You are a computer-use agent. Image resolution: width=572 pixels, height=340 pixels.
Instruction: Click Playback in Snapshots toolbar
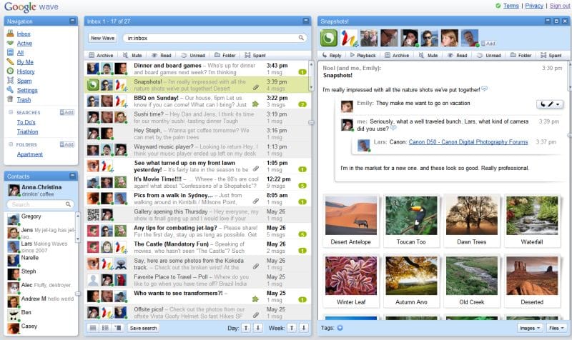(x=363, y=56)
